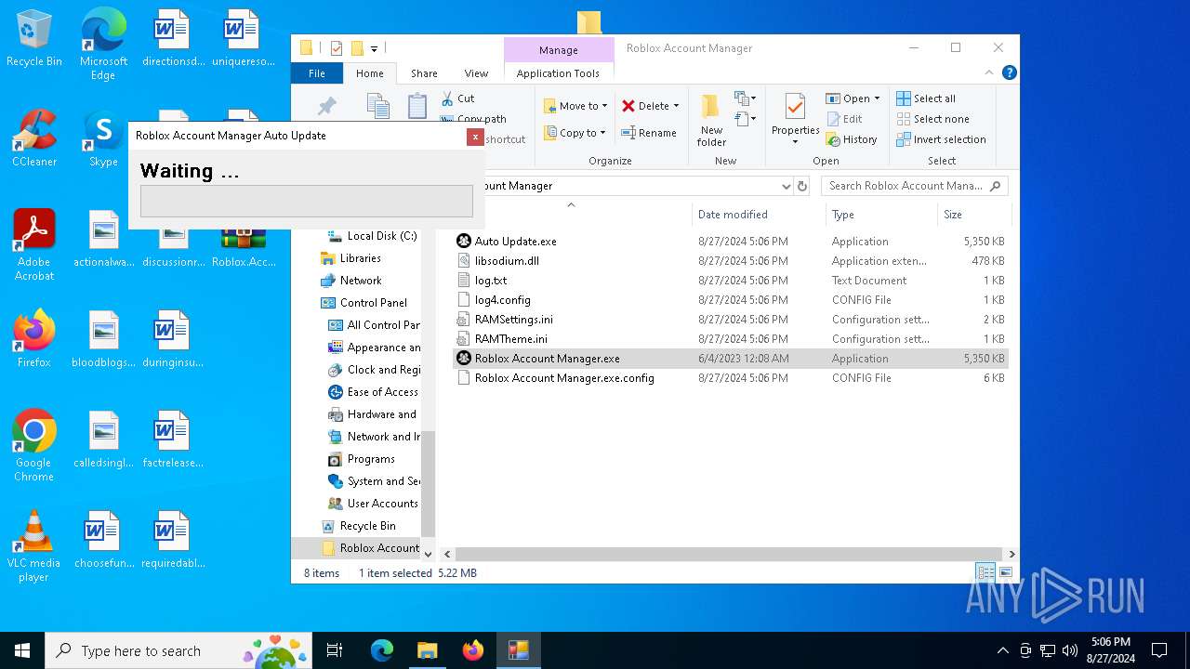Click the Windows Start button
Image resolution: width=1190 pixels, height=669 pixels.
22,650
